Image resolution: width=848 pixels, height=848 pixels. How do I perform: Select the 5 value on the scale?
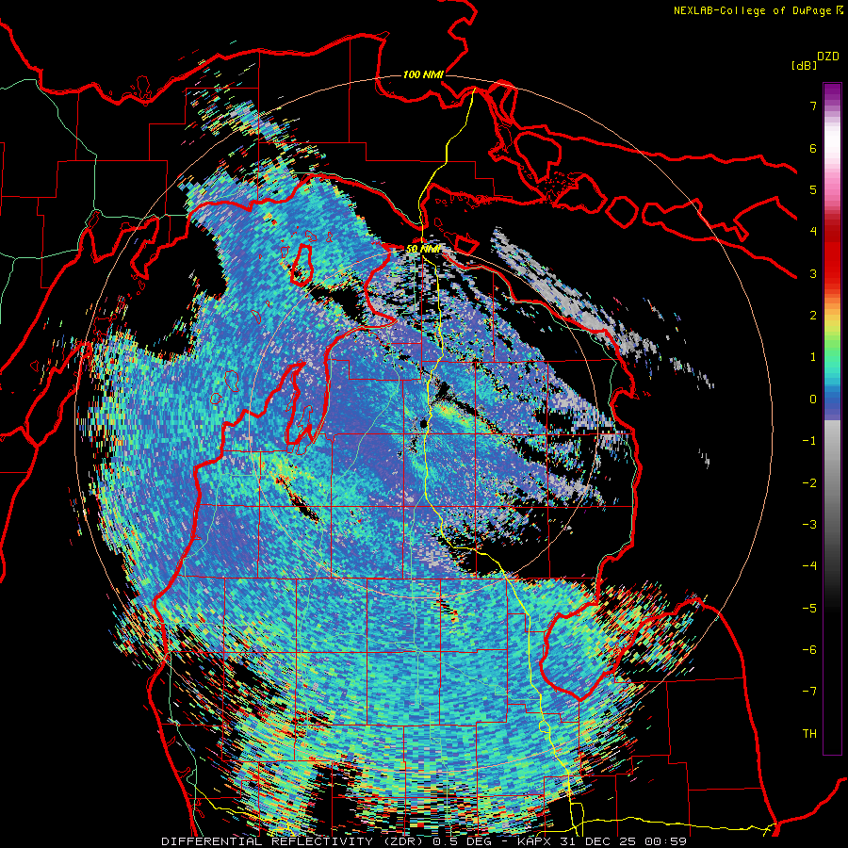(813, 189)
